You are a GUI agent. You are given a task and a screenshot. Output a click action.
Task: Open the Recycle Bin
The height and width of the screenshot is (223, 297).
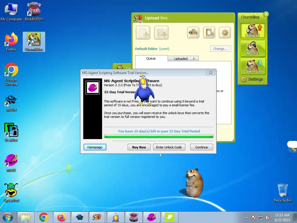pyautogui.click(x=282, y=193)
